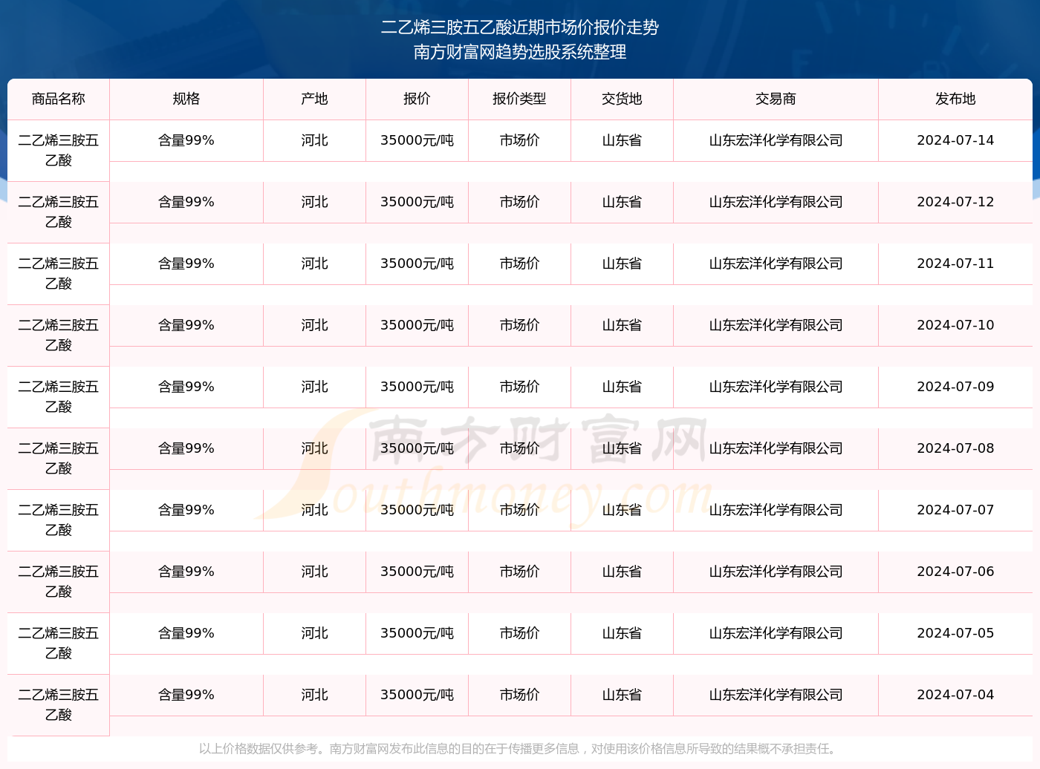This screenshot has height=769, width=1040.
Task: Select the date 2024-07-10 cell
Action: [956, 325]
